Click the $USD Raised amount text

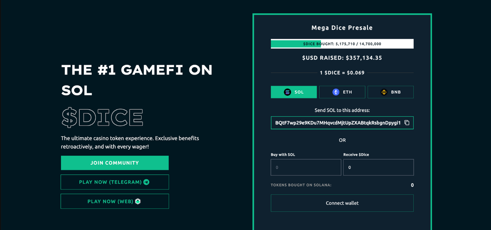342,58
